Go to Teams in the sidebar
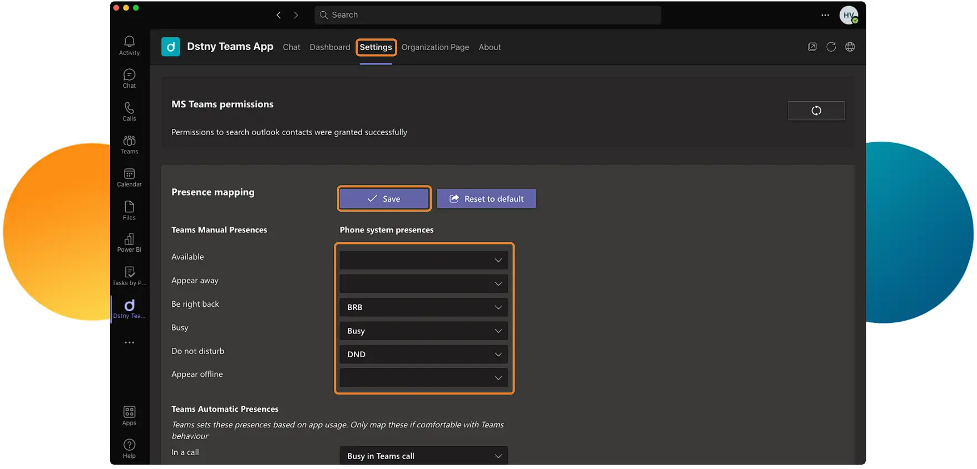This screenshot has height=469, width=977. coord(129,144)
